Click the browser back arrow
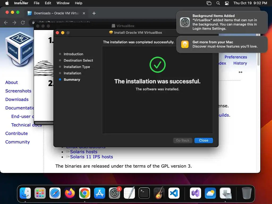The width and height of the screenshot is (272, 204). pyautogui.click(x=6, y=23)
